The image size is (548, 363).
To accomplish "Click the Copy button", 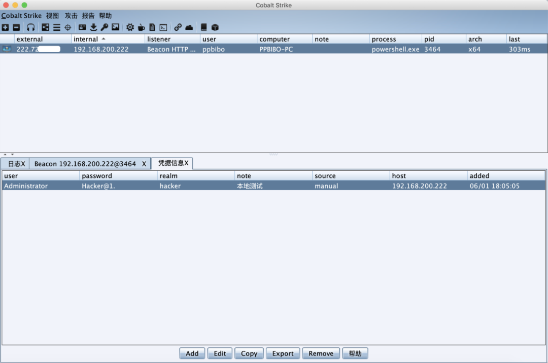I will point(249,353).
